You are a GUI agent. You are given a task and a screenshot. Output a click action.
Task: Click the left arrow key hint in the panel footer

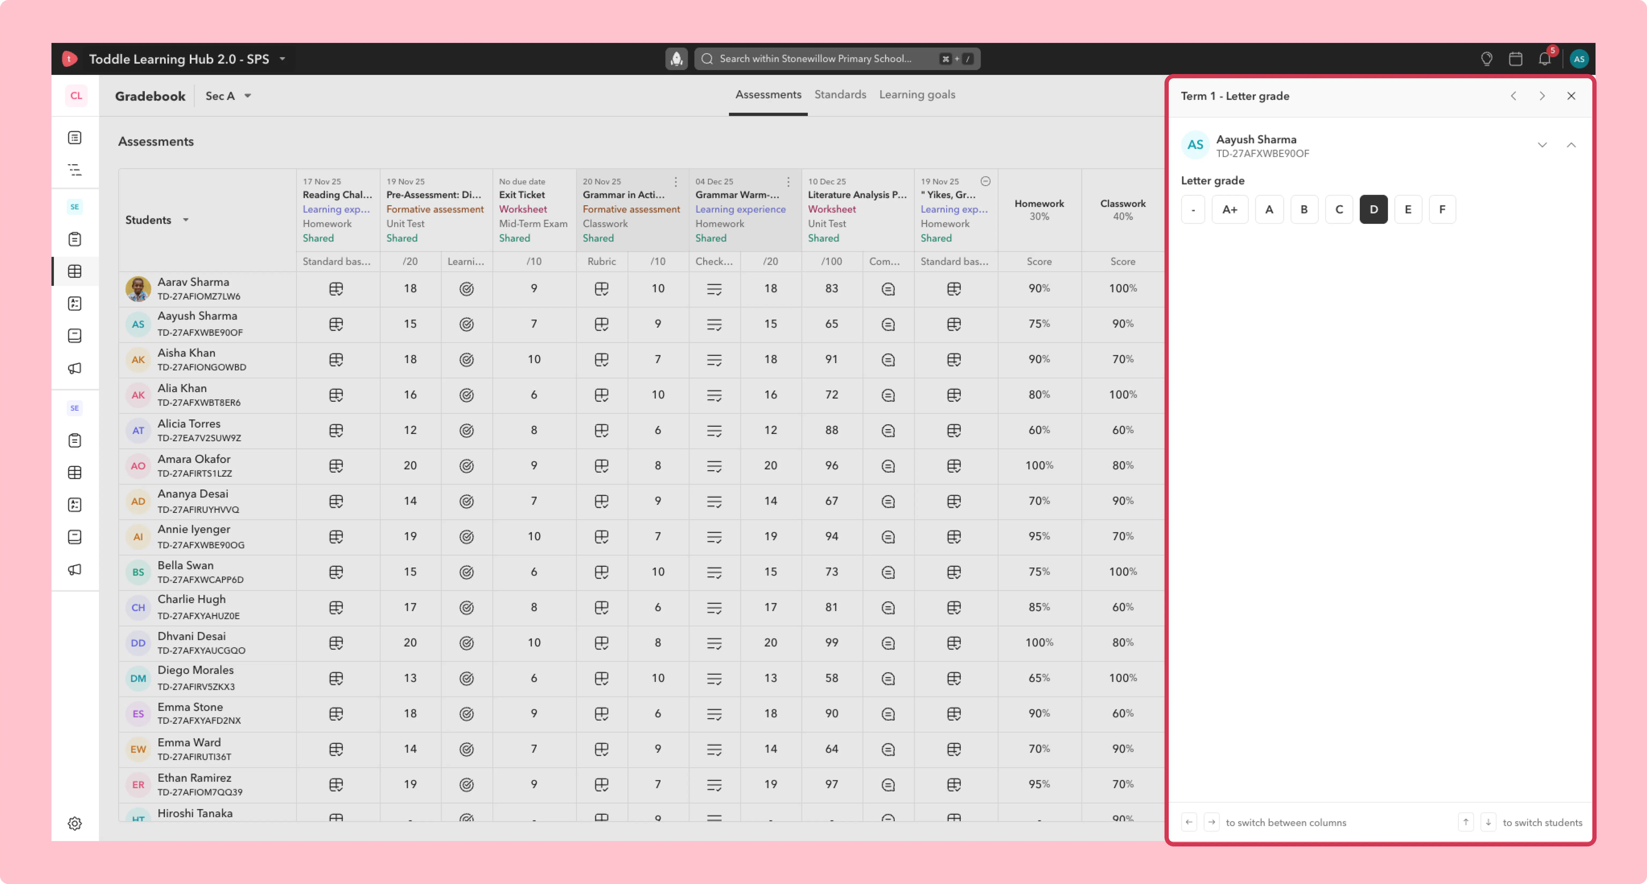[1189, 822]
